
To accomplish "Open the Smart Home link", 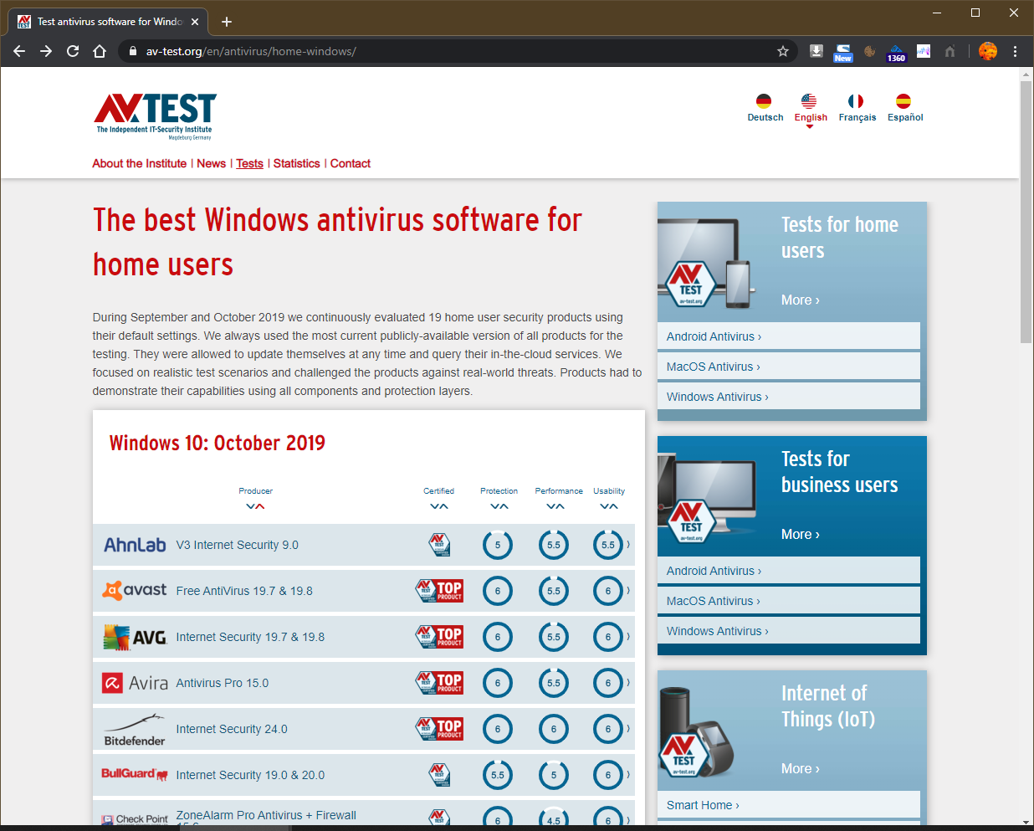I will coord(789,805).
